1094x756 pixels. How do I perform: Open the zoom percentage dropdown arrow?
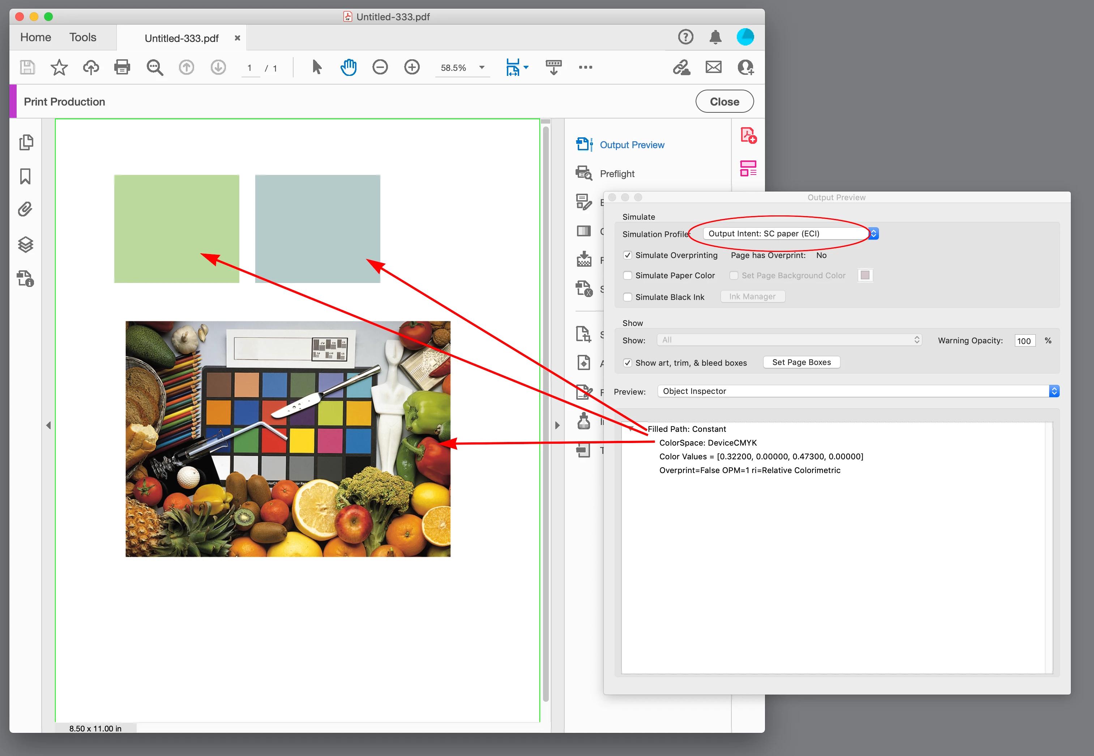point(482,67)
